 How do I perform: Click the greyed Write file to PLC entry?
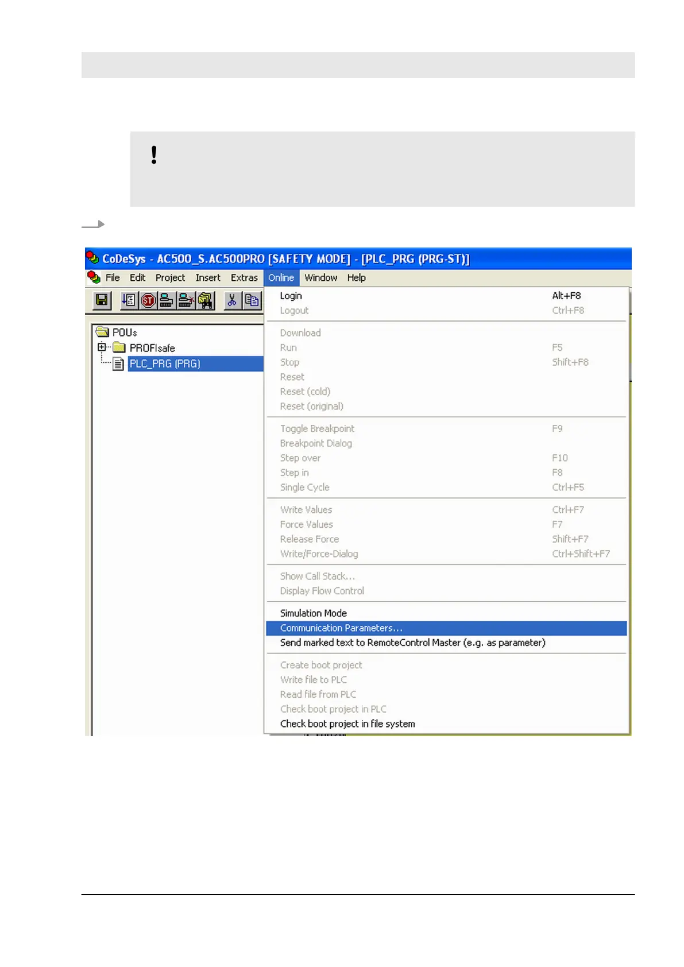tap(446, 680)
